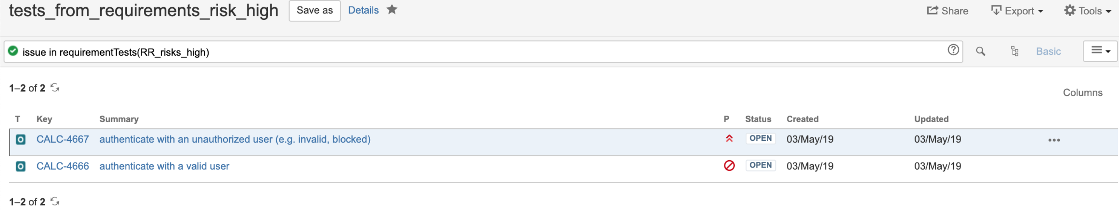Screen dimensions: 1119x210
Task: Click into the JQL query input field
Action: [x=482, y=52]
